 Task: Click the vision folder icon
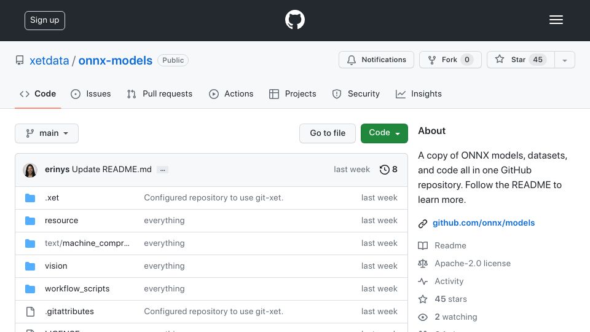click(x=30, y=266)
